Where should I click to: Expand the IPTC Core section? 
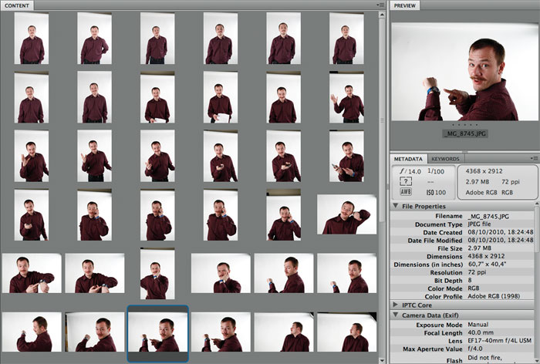tap(395, 305)
